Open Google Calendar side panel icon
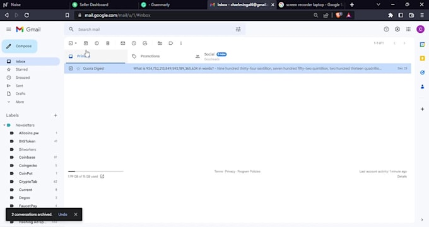This screenshot has height=227, width=429. pyautogui.click(x=422, y=45)
